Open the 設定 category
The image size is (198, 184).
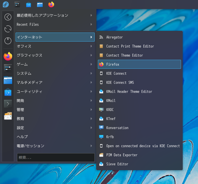(55, 128)
